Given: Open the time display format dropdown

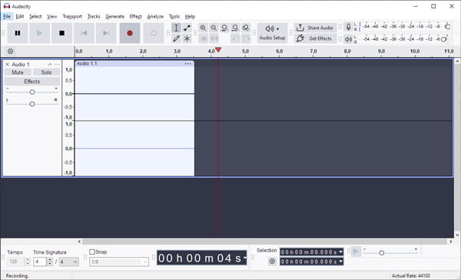Looking at the screenshot, I should point(244,258).
